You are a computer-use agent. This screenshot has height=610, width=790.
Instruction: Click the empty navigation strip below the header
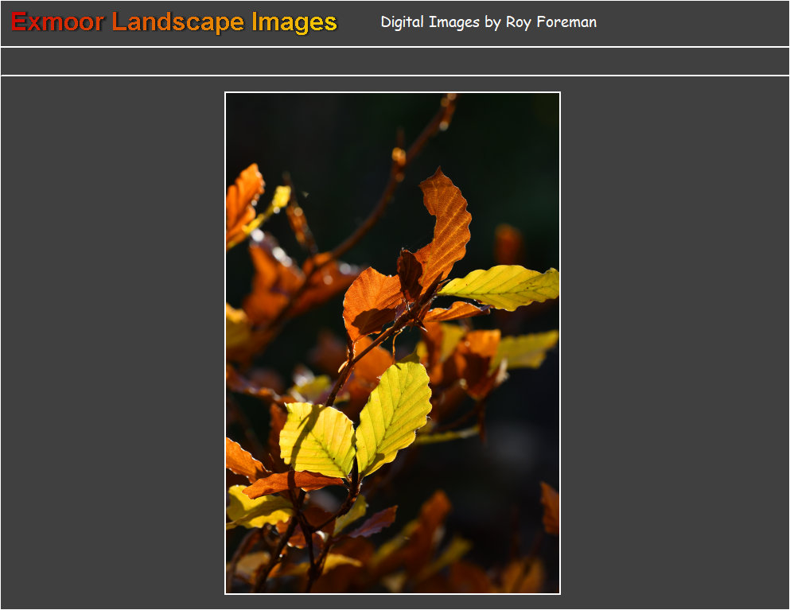pos(395,61)
